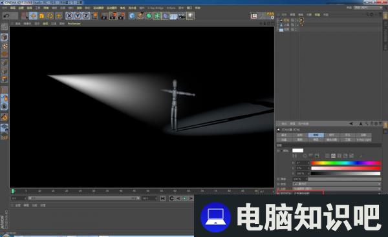Click the white light color swatch

pos(297,150)
